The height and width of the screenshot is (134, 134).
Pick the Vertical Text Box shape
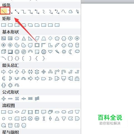point(10,38)
